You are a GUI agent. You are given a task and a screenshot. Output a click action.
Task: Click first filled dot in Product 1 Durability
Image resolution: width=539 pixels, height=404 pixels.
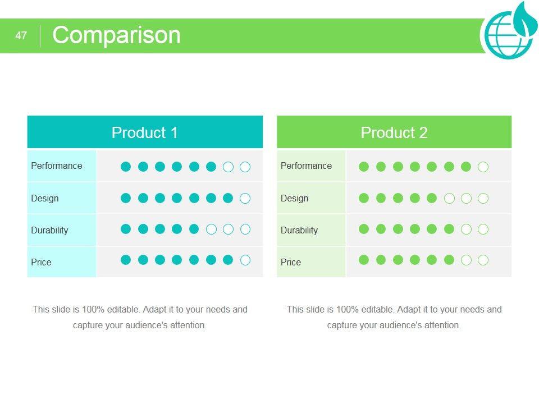pos(126,229)
